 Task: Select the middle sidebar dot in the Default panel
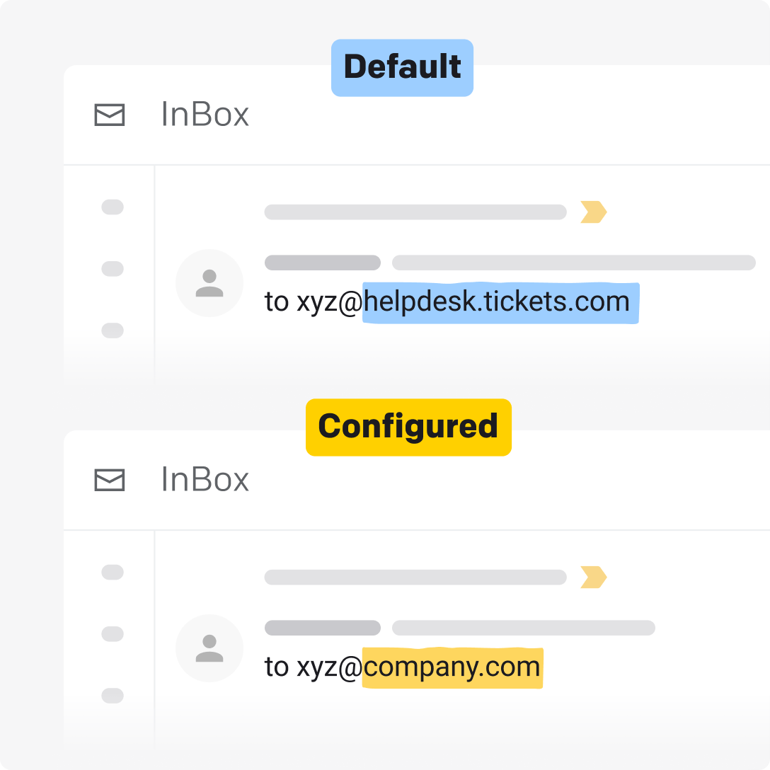[113, 269]
